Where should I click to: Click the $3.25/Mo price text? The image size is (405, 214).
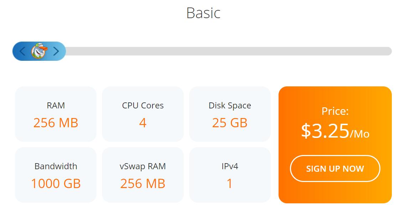point(335,131)
